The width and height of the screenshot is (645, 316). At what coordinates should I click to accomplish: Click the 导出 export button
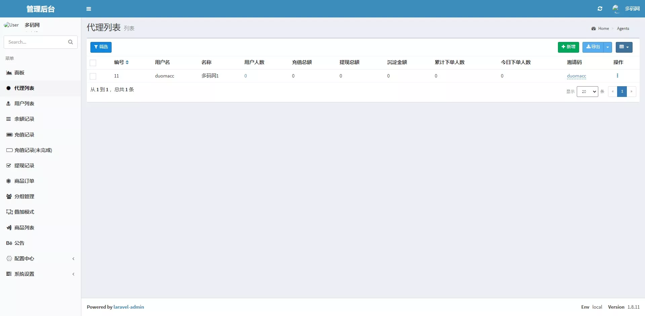593,47
